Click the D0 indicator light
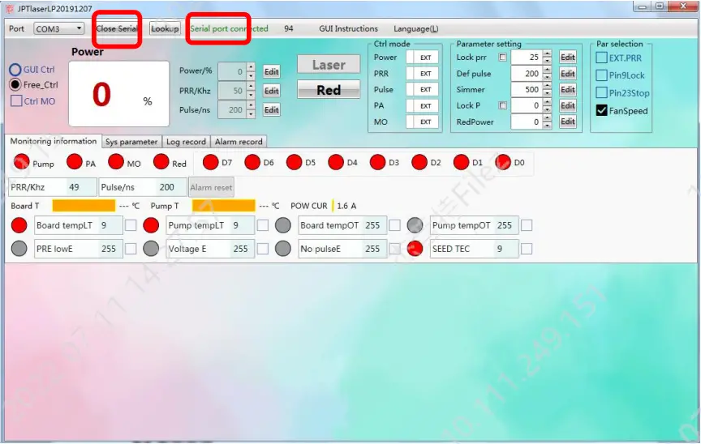The width and height of the screenshot is (701, 444). point(503,162)
